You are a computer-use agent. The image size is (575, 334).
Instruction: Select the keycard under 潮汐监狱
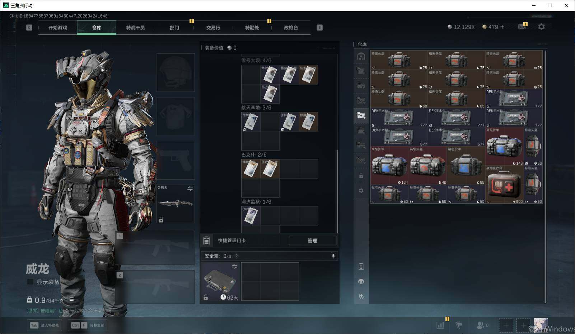(x=251, y=215)
